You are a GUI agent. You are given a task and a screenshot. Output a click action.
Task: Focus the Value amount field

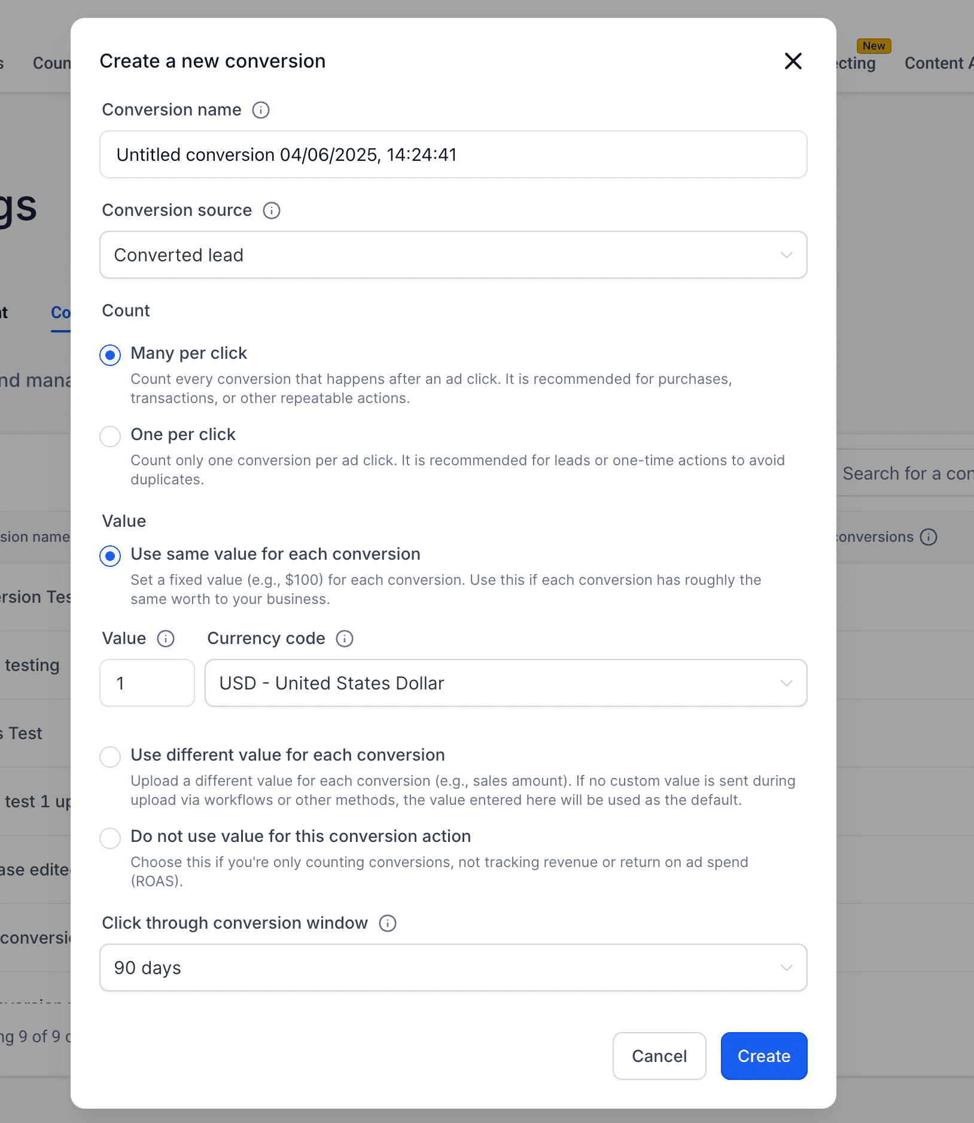(147, 683)
